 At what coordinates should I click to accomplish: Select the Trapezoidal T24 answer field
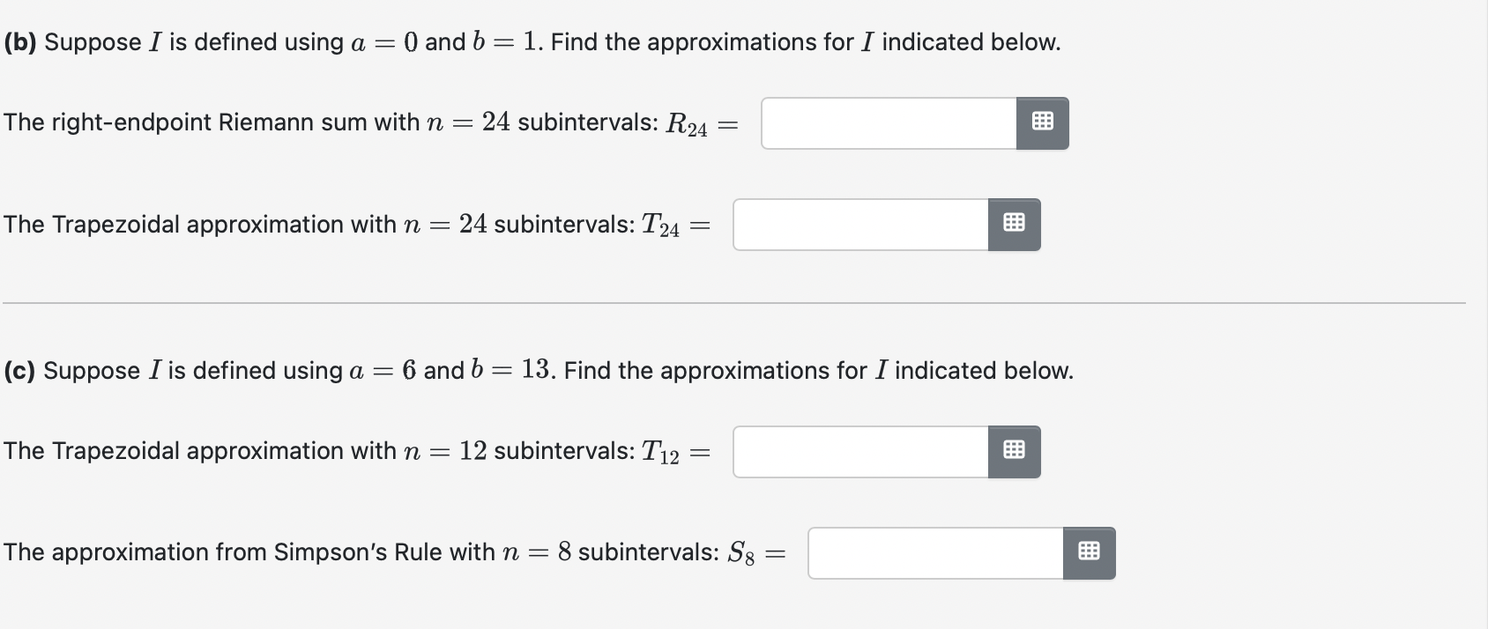[x=859, y=224]
